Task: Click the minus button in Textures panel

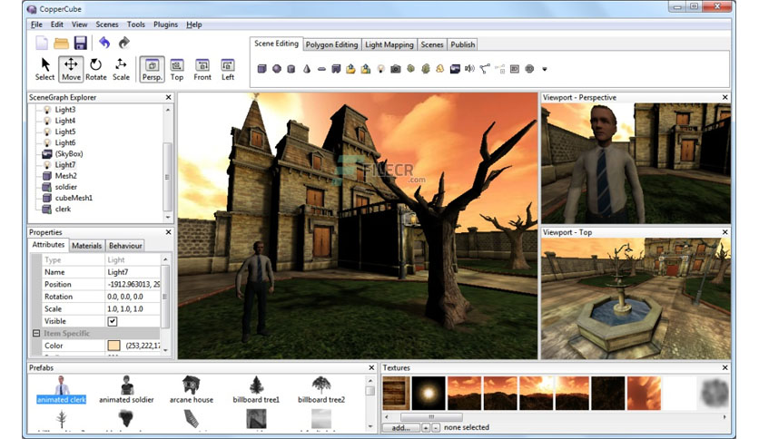Action: point(436,427)
